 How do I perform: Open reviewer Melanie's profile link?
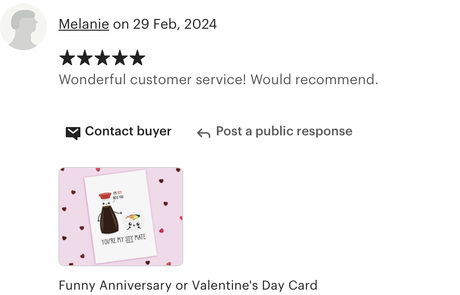point(84,24)
